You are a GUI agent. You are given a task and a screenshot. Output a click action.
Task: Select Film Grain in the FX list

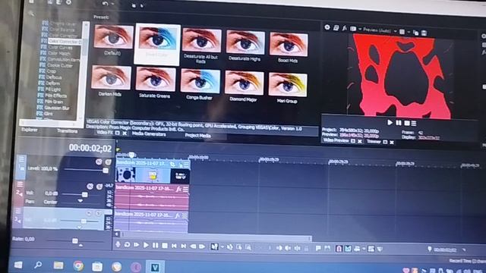[54, 102]
